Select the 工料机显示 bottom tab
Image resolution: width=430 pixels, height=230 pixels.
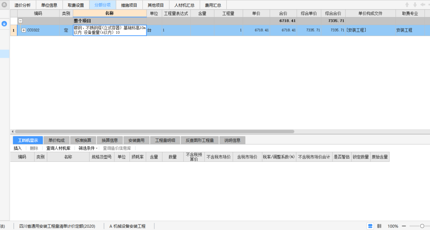[28, 140]
